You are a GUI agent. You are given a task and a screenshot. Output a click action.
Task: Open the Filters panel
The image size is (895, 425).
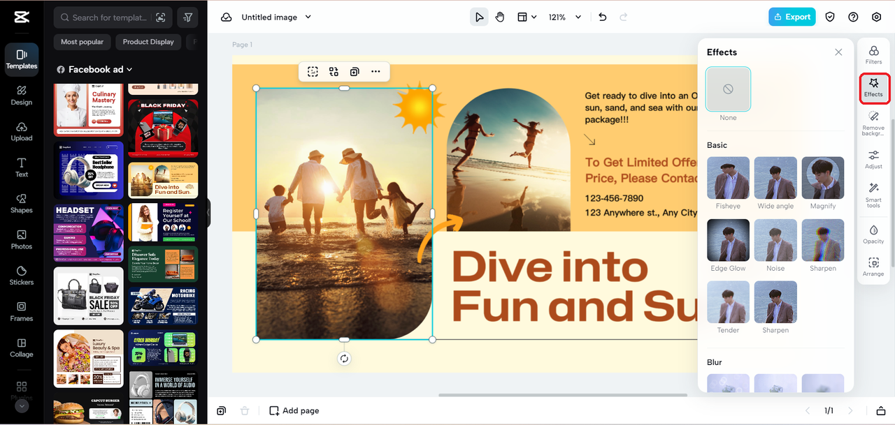point(873,55)
